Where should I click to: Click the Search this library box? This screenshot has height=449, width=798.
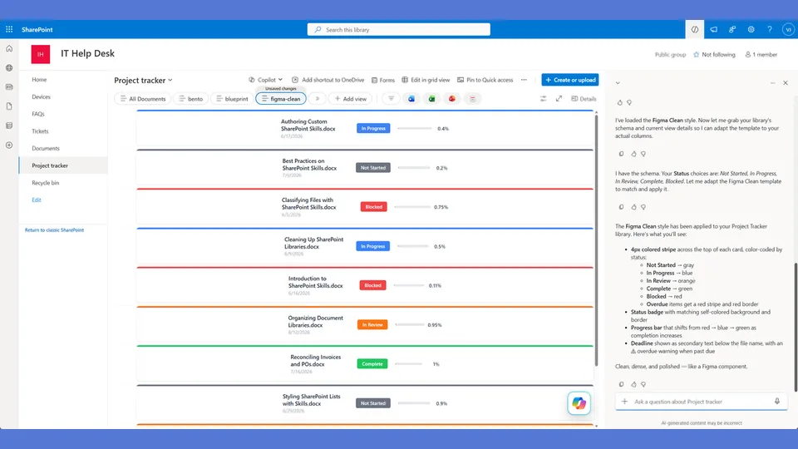click(398, 30)
